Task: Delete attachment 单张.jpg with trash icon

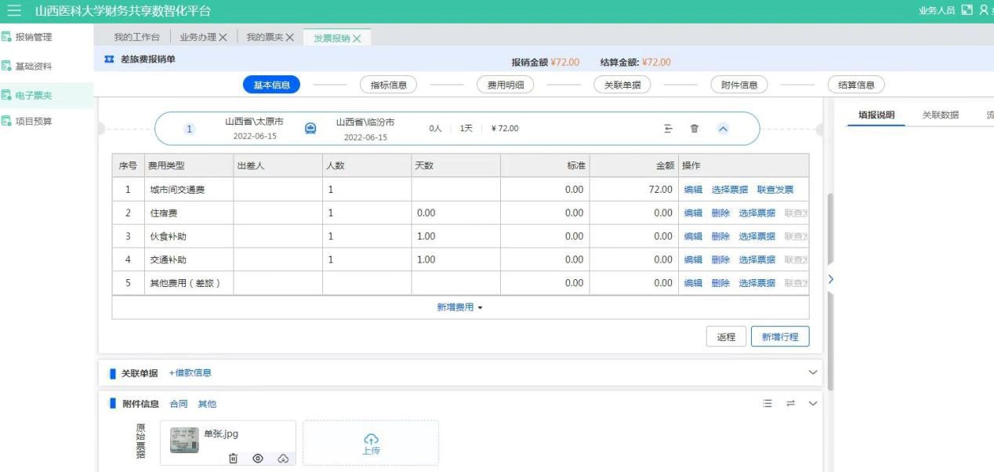Action: 233,459
